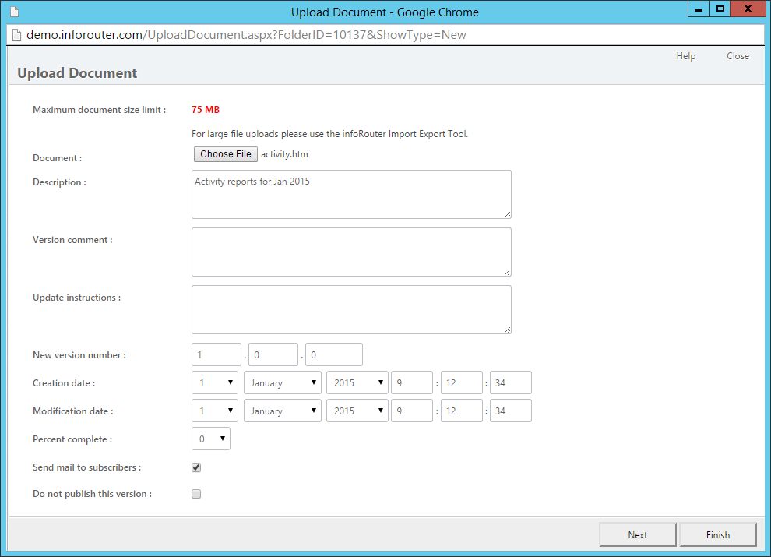This screenshot has width=771, height=557.
Task: Enable Do not publish this version checkbox
Action: pyautogui.click(x=196, y=494)
